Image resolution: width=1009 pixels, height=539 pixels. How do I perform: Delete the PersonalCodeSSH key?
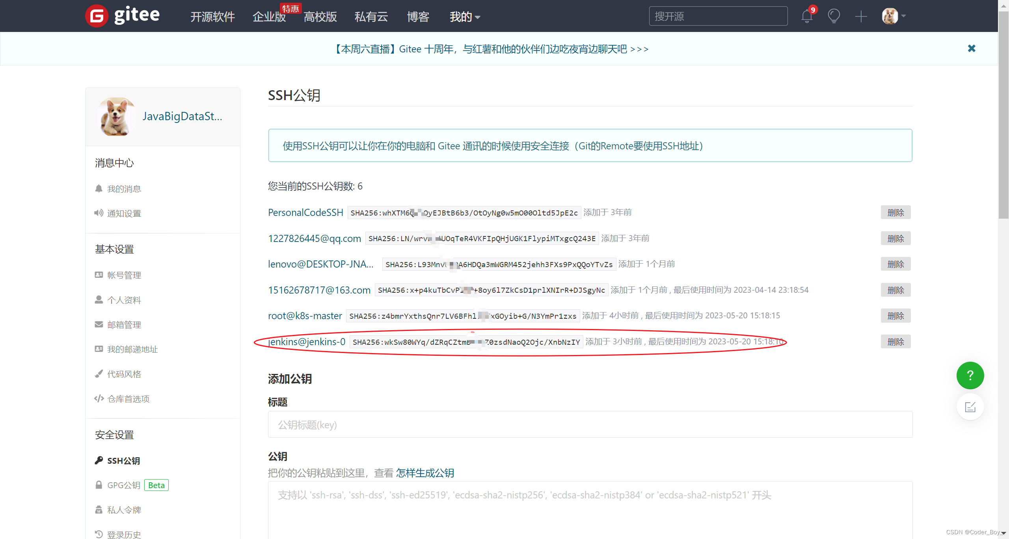tap(895, 212)
